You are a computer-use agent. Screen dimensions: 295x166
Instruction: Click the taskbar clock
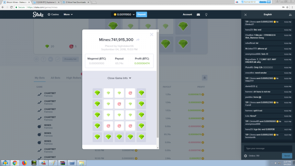[287, 163]
